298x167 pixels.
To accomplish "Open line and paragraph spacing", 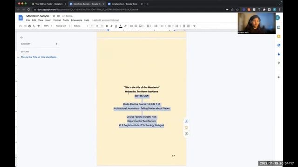I will pyautogui.click(x=156, y=26).
